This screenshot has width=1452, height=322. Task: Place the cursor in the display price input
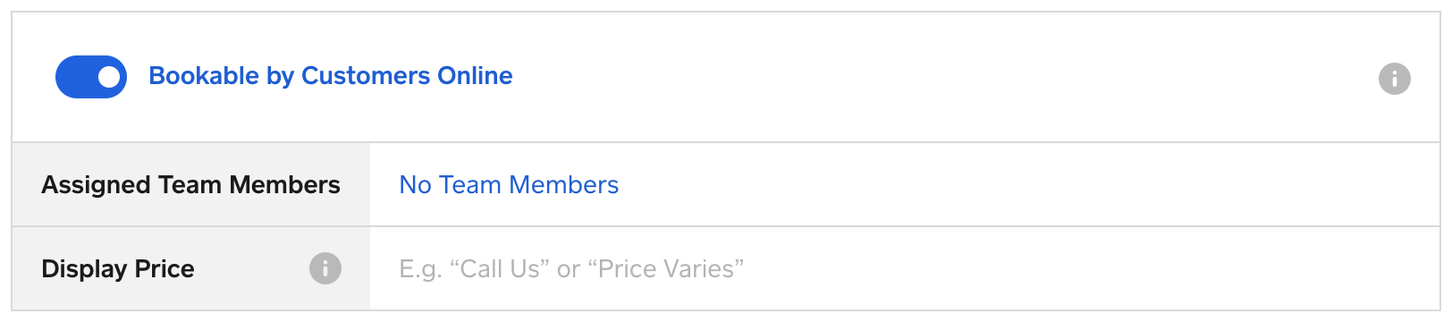tap(904, 268)
